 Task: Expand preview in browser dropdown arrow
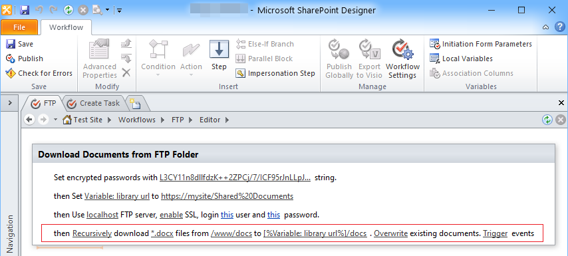108,10
